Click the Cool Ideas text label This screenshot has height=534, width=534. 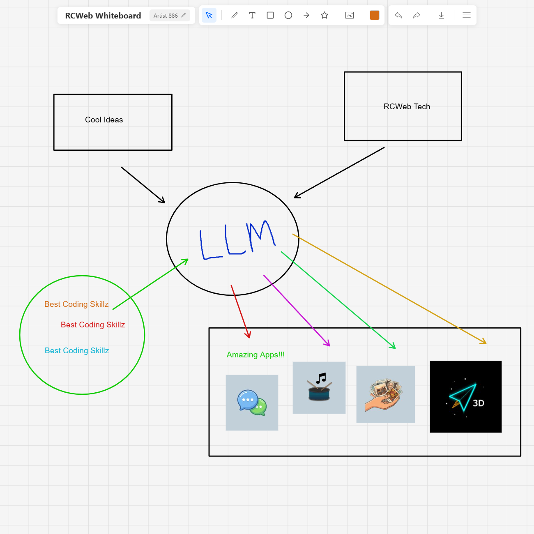pos(104,120)
